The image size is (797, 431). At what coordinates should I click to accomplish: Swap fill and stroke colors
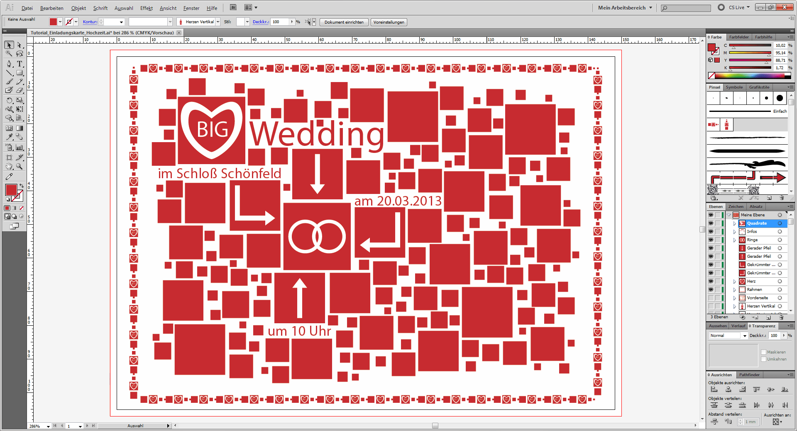pos(22,186)
